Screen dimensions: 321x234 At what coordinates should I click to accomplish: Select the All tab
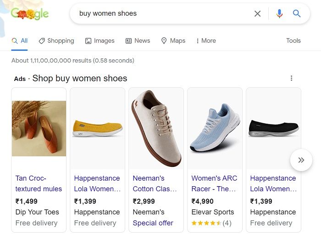point(19,40)
